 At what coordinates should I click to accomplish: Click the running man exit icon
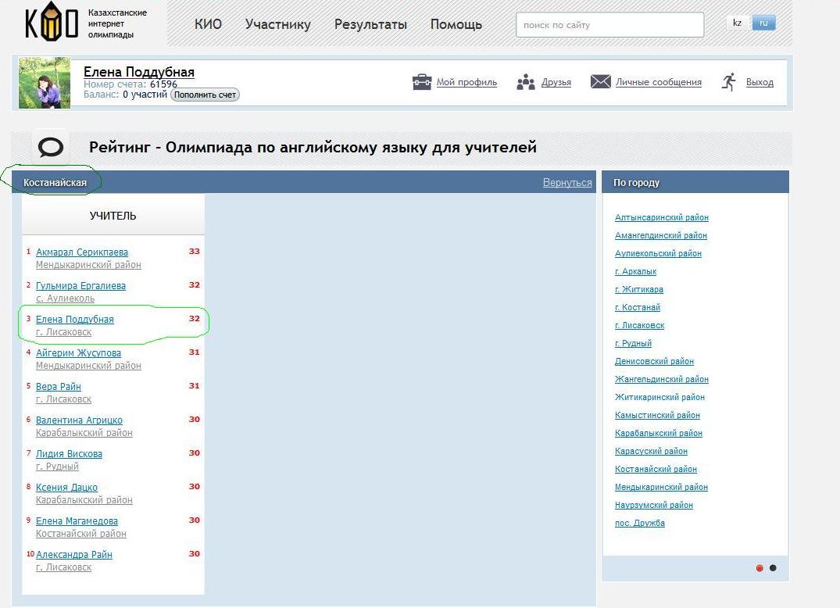click(x=729, y=82)
